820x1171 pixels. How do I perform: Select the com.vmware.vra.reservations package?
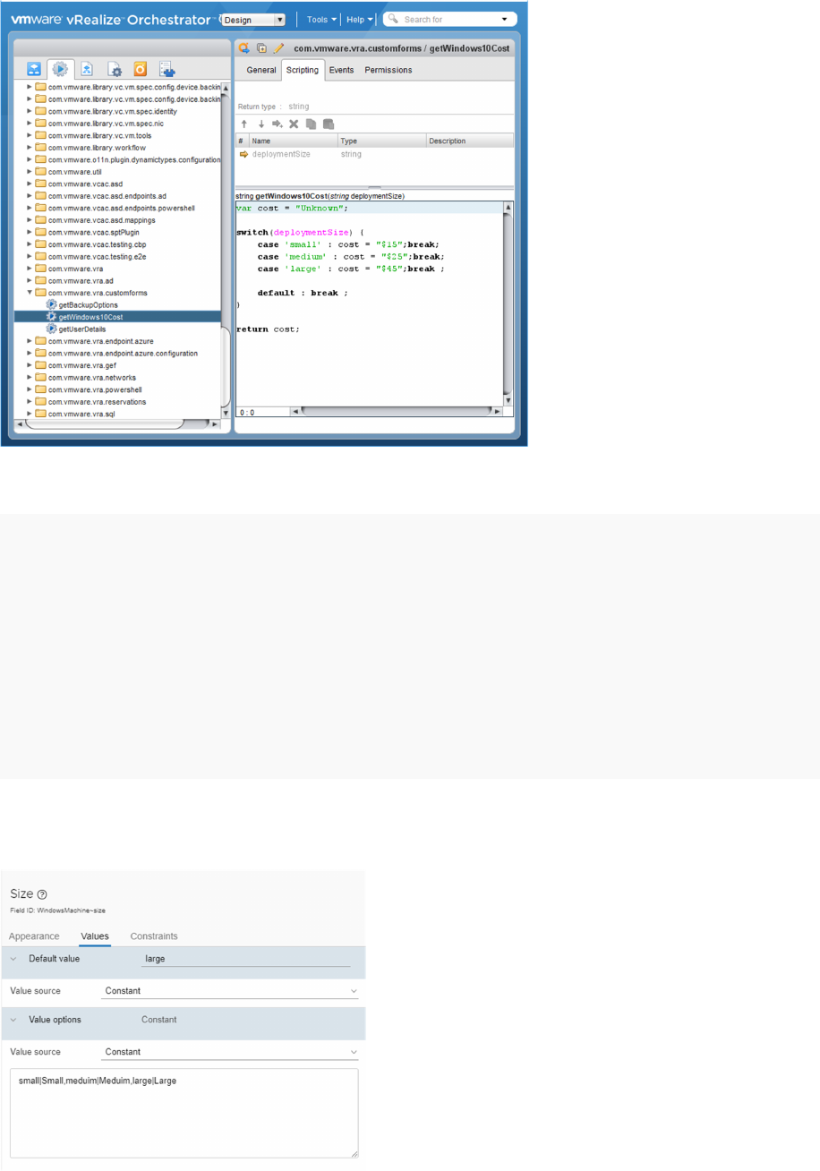point(98,401)
